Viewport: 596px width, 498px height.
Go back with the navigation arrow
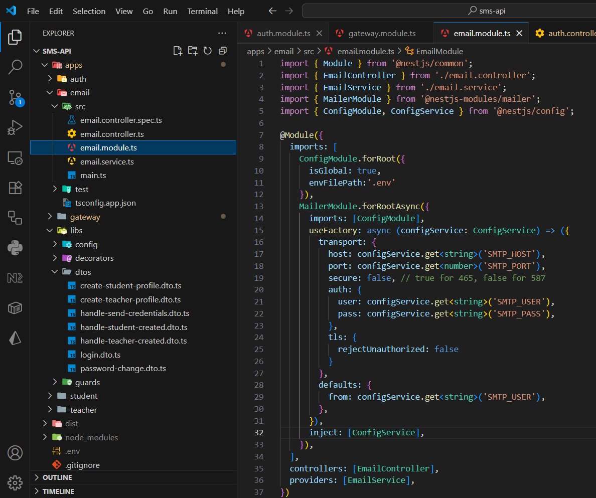point(272,11)
